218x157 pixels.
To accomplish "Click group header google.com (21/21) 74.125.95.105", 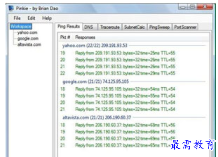I will [96, 81].
